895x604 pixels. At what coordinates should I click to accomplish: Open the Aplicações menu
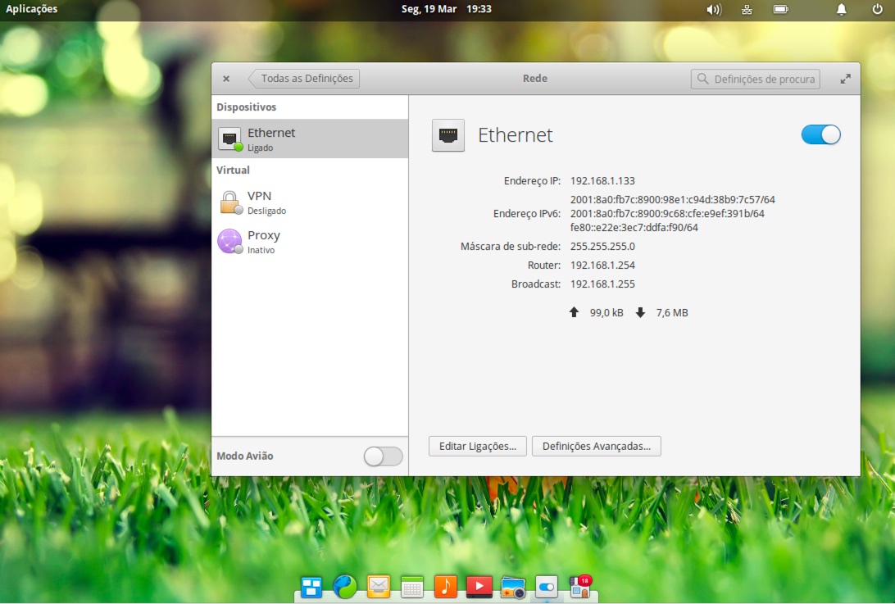(31, 10)
